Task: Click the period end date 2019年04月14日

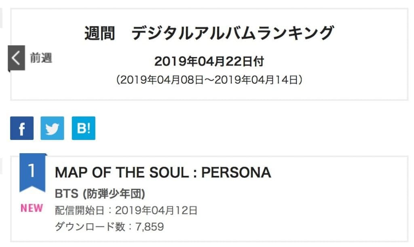Action: point(258,80)
